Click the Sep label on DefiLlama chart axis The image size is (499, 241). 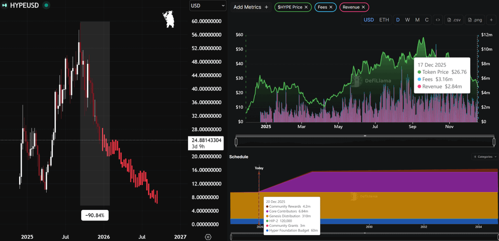pyautogui.click(x=412, y=127)
